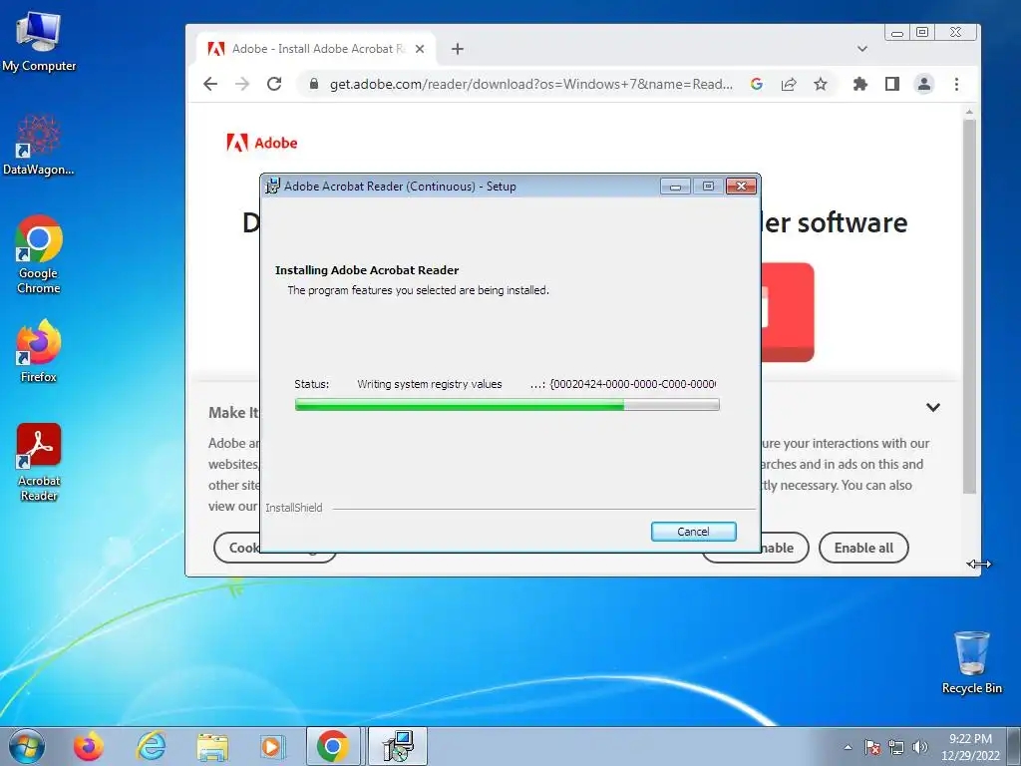Open a new Chrome tab
This screenshot has width=1021, height=766.
point(458,49)
